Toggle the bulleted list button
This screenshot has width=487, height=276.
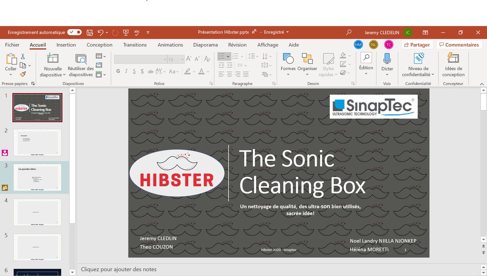tap(222, 56)
